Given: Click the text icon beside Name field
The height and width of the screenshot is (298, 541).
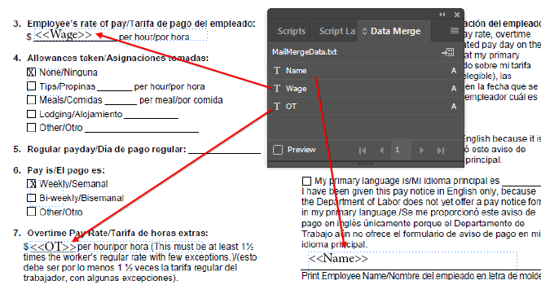Looking at the screenshot, I should (x=277, y=70).
